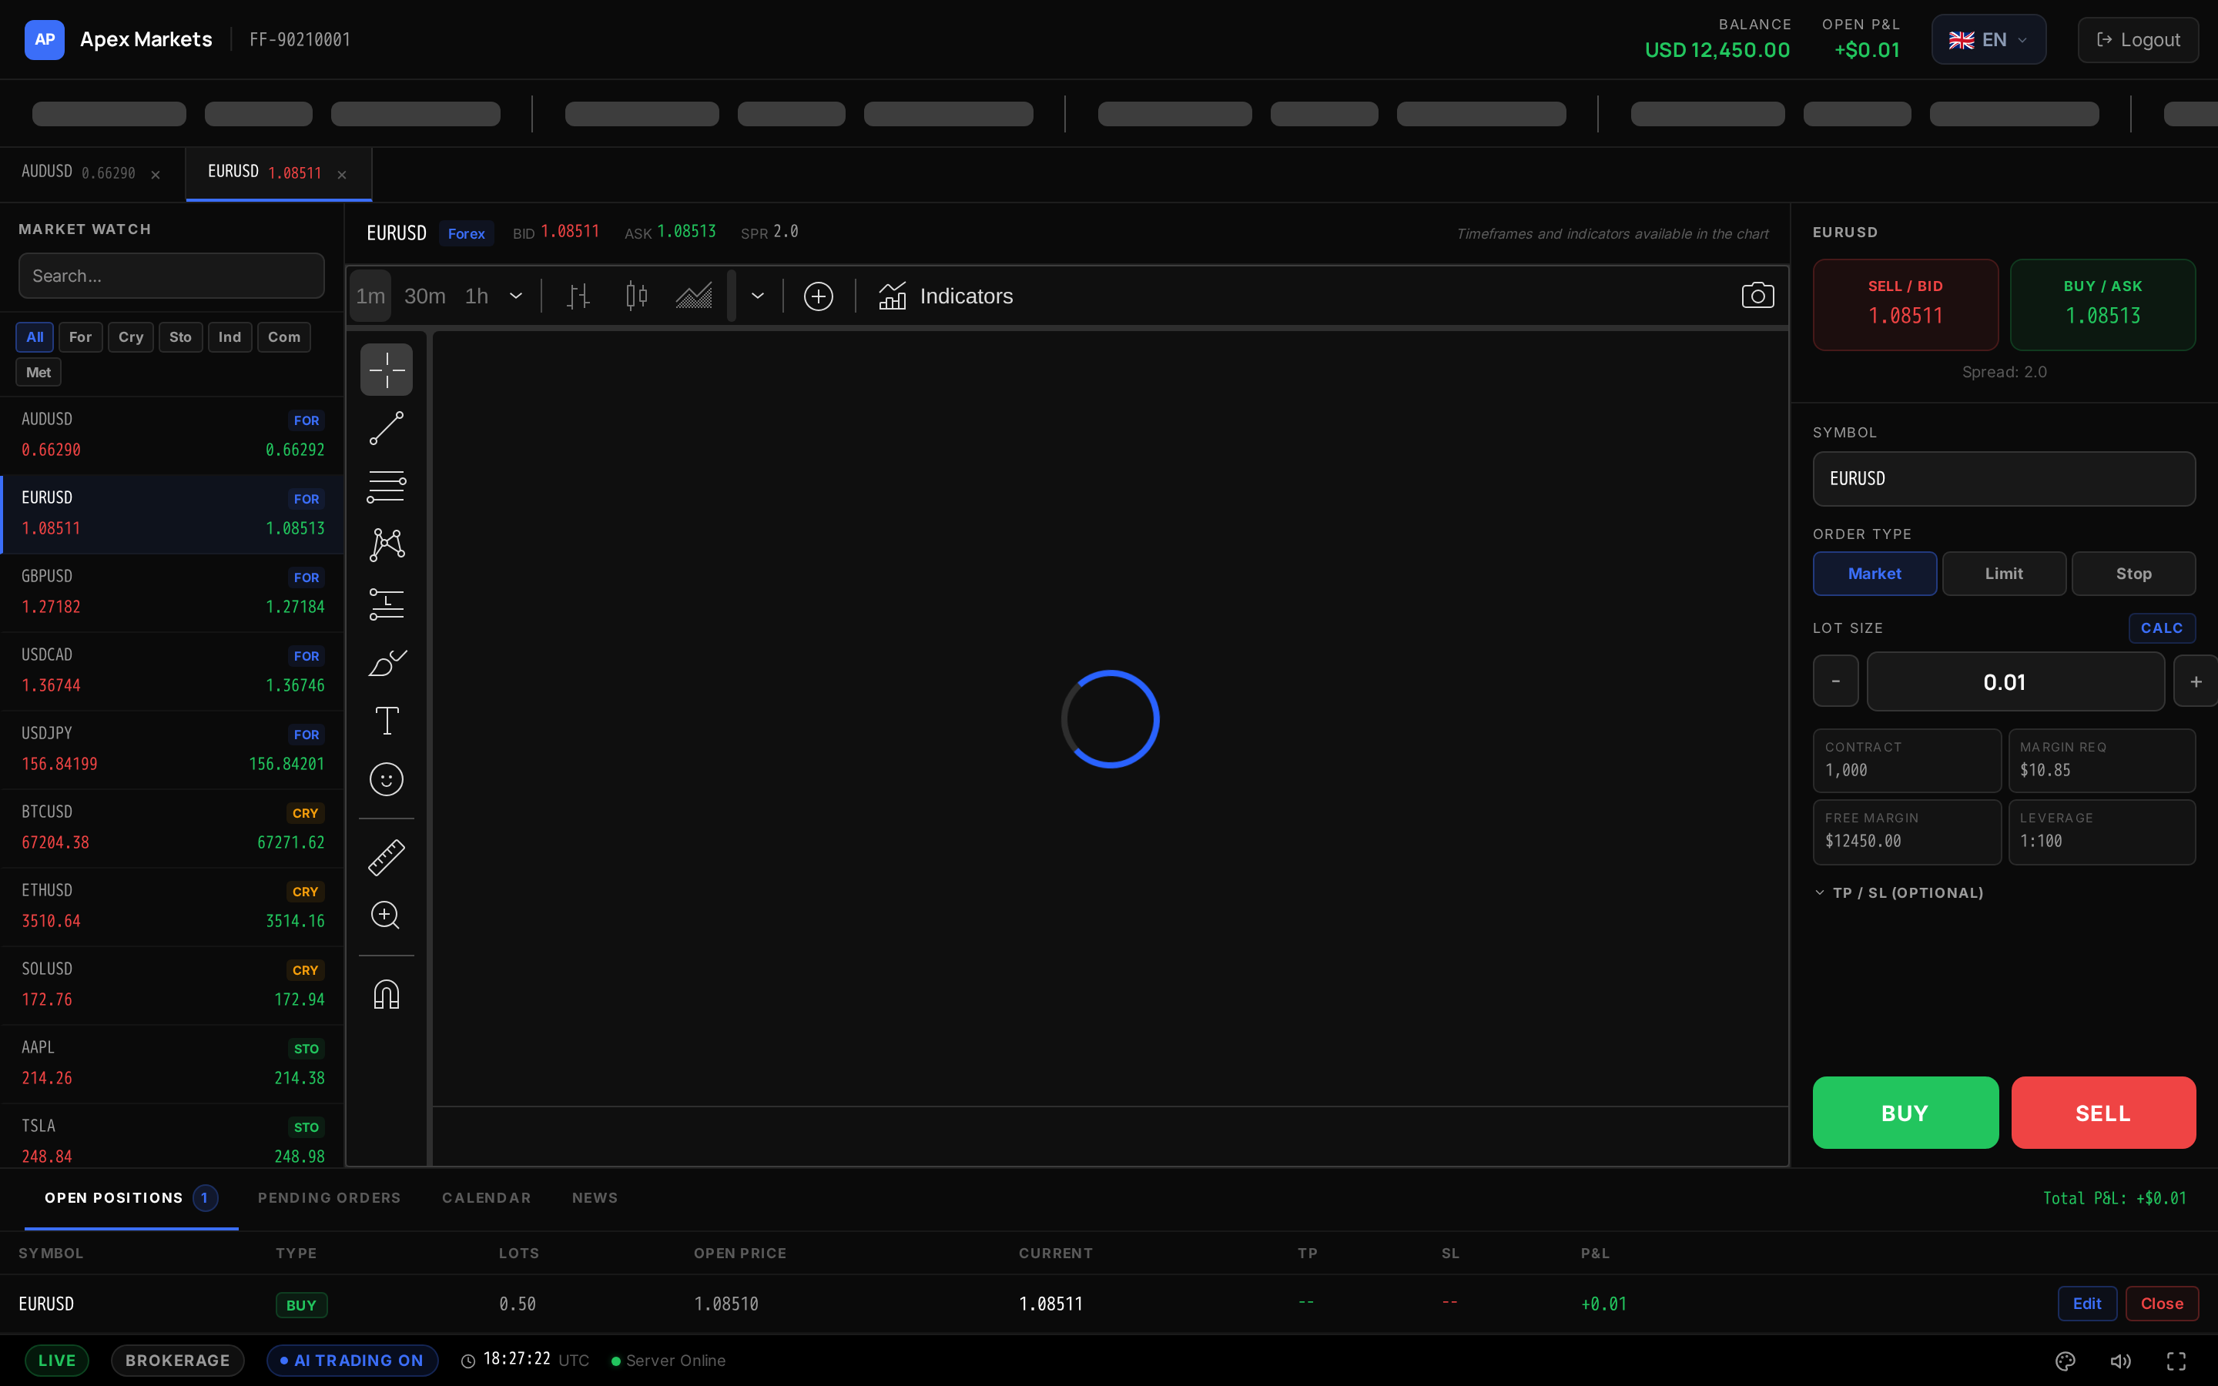Filter market watch by Forex

point(81,337)
